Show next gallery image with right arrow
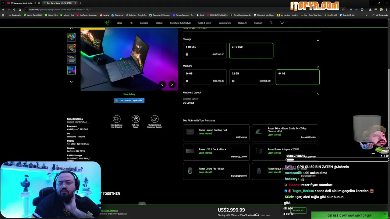The image size is (390, 219). [172, 85]
